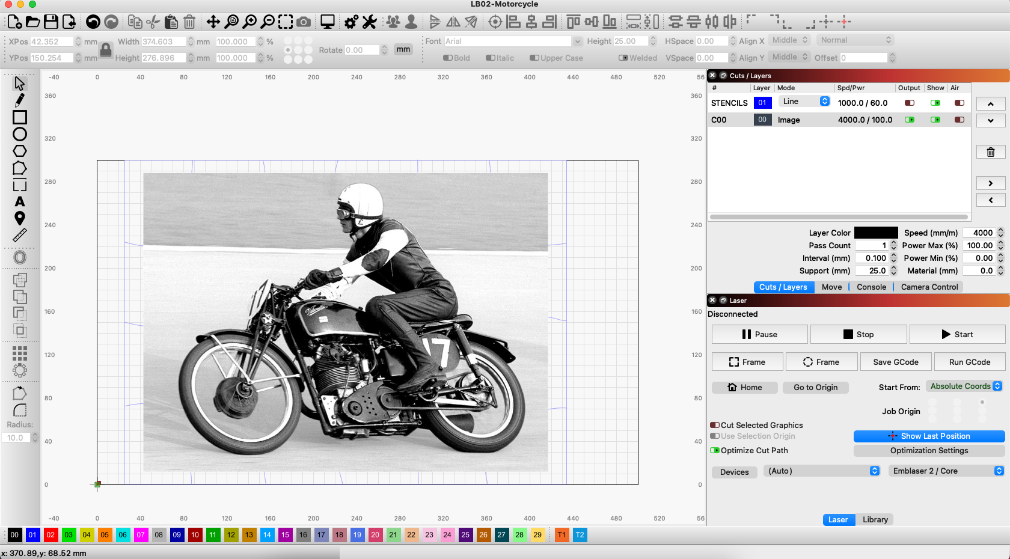Change Start From to another option
Viewport: 1010px width, 559px height.
click(964, 386)
